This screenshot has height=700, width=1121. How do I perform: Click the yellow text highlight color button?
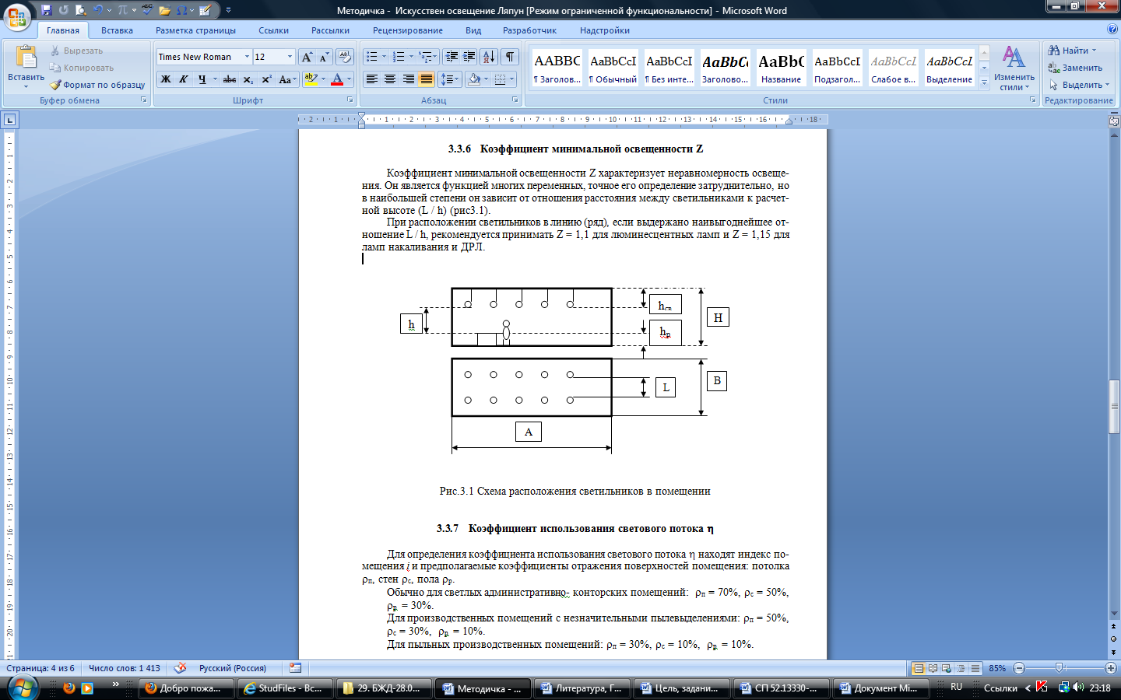tap(311, 79)
